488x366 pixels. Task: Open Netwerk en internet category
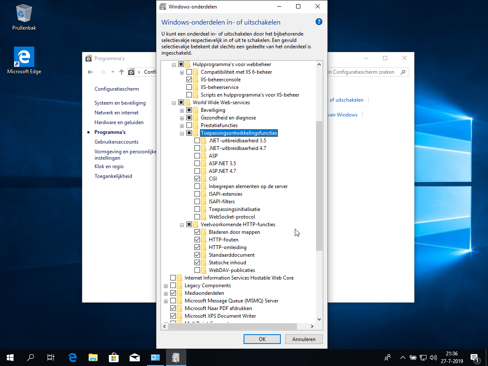click(x=116, y=113)
